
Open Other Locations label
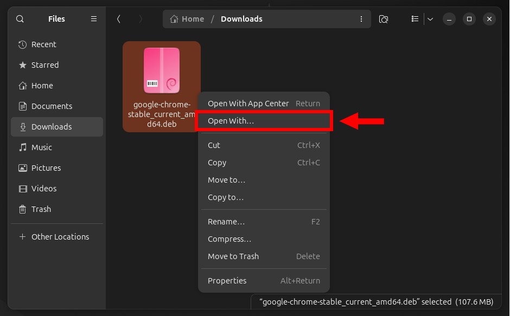pos(60,237)
